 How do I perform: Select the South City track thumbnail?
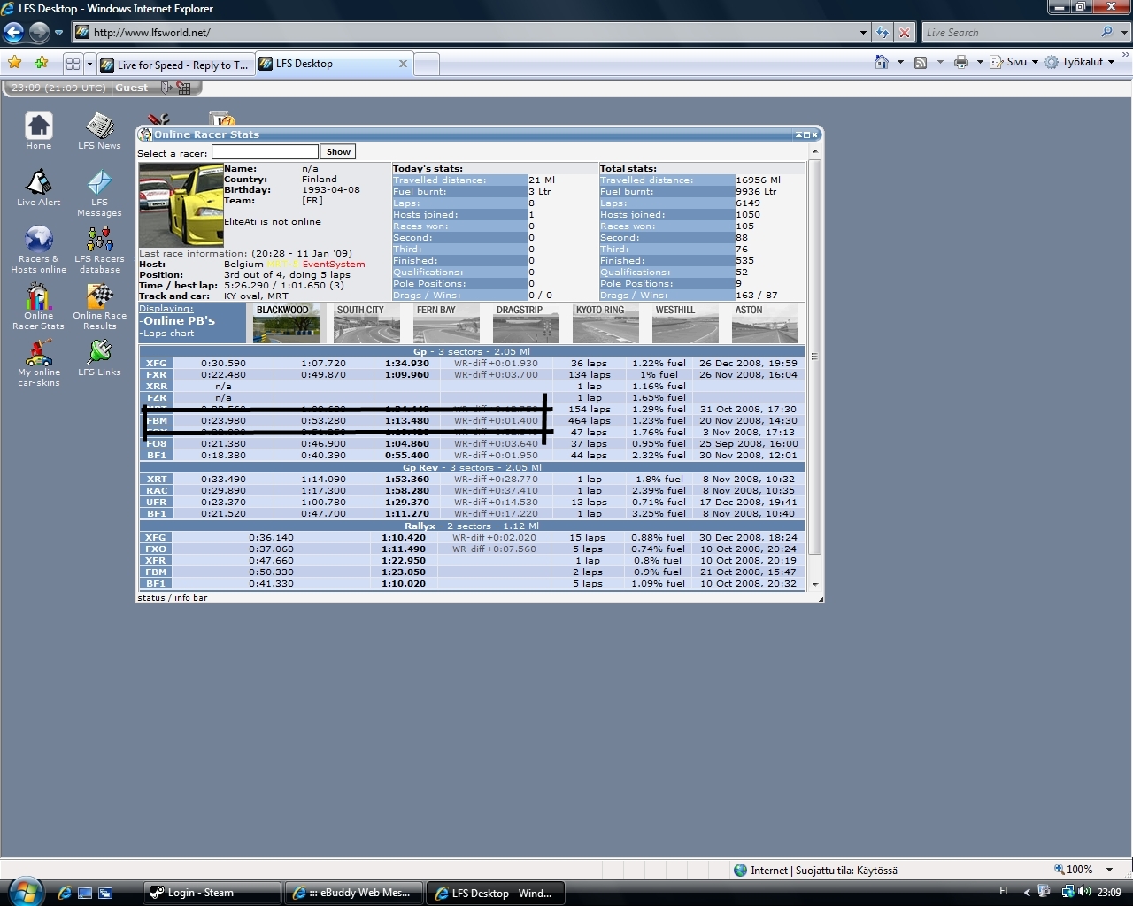coord(366,323)
